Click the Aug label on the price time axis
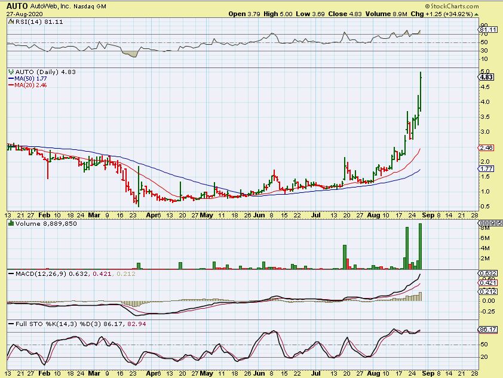This screenshot has width=503, height=378. 373,215
